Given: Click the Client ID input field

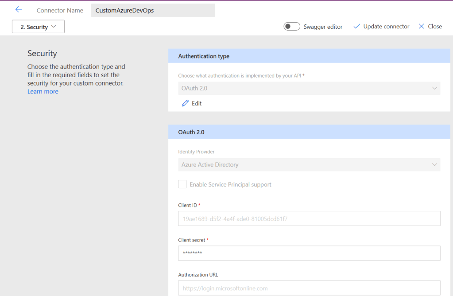Looking at the screenshot, I should [x=309, y=218].
